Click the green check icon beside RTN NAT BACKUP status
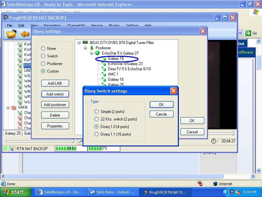The width and height of the screenshot is (262, 197). (x=12, y=148)
